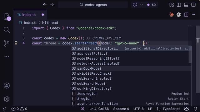
Task: Select webSearchMode? suggestion
Action: pyautogui.click(x=131, y=84)
